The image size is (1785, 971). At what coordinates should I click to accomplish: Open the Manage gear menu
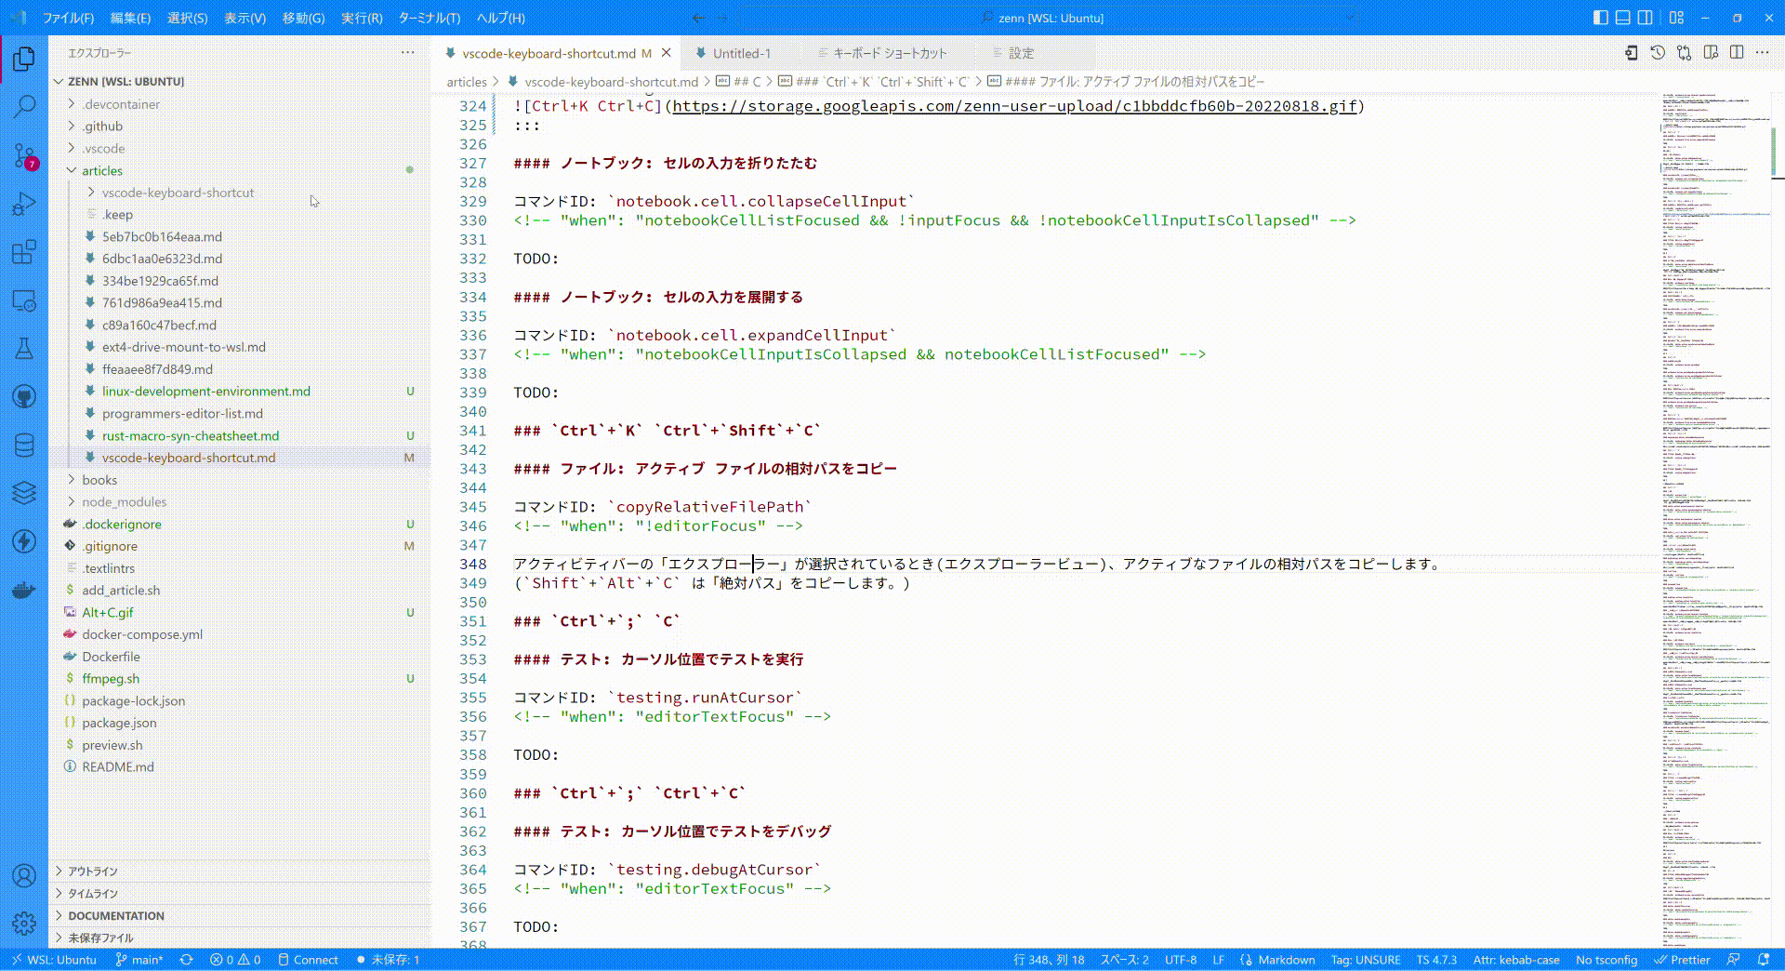(24, 923)
